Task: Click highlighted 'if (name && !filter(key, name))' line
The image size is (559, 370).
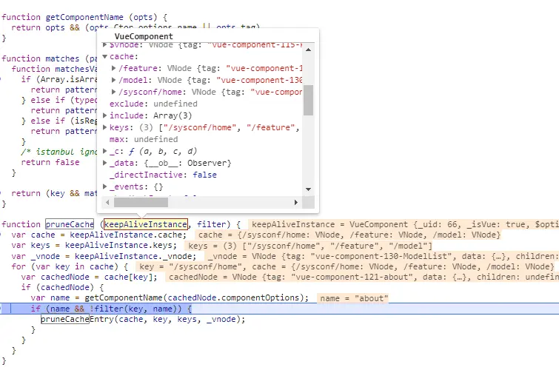Action: pos(111,309)
